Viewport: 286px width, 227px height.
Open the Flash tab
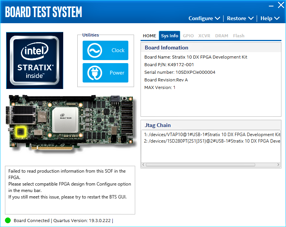pos(238,36)
